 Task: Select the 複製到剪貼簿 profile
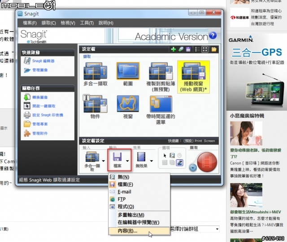(x=161, y=77)
